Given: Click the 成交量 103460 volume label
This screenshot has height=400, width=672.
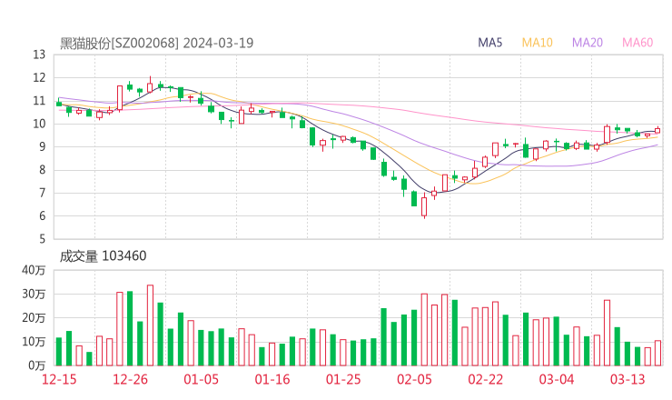Looking at the screenshot, I should click(x=103, y=256).
